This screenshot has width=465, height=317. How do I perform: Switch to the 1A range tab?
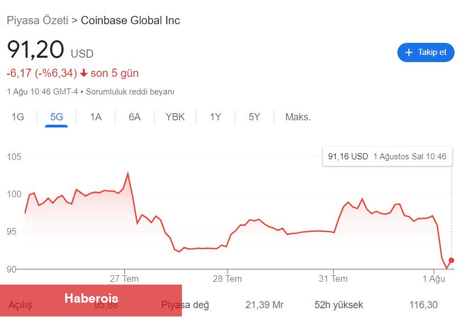(96, 117)
